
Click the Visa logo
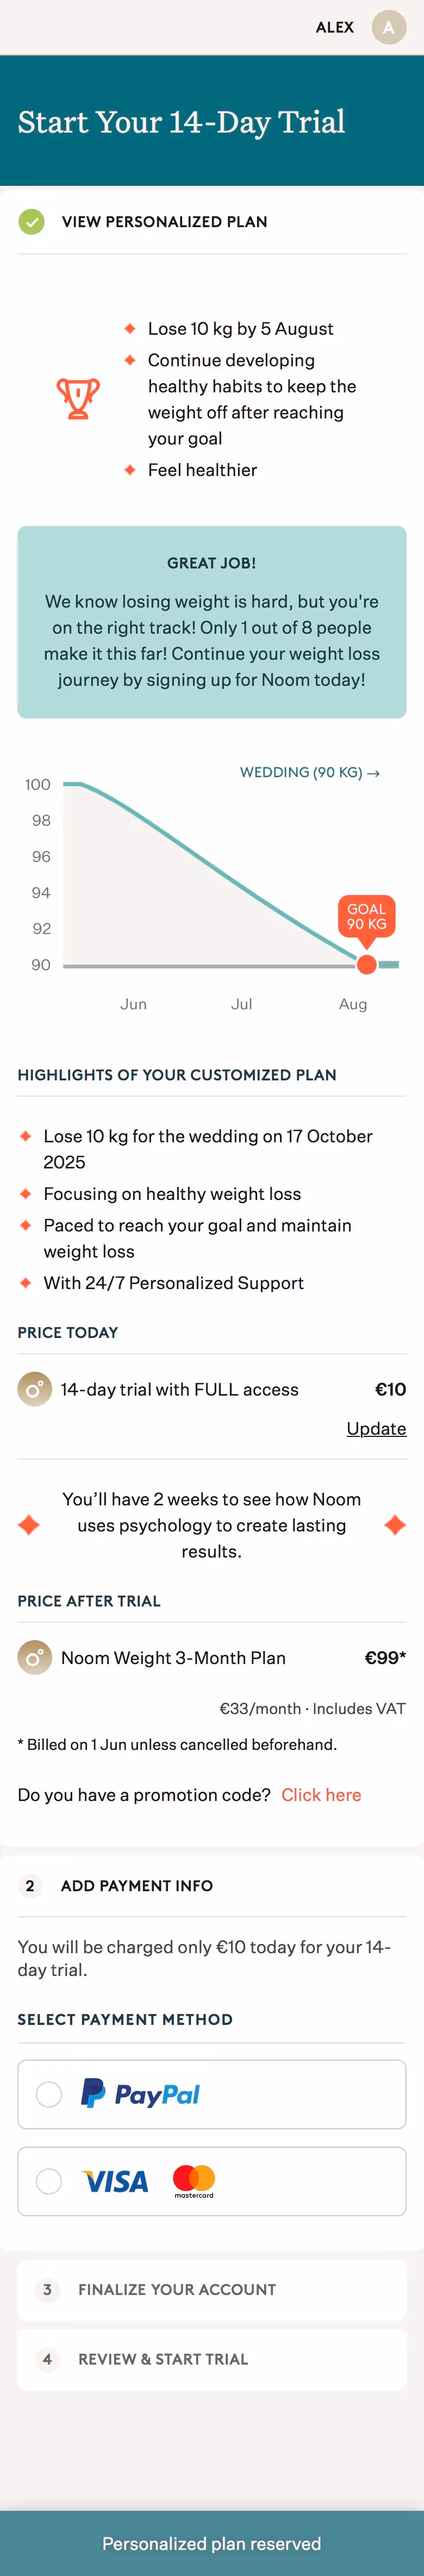tap(115, 2181)
